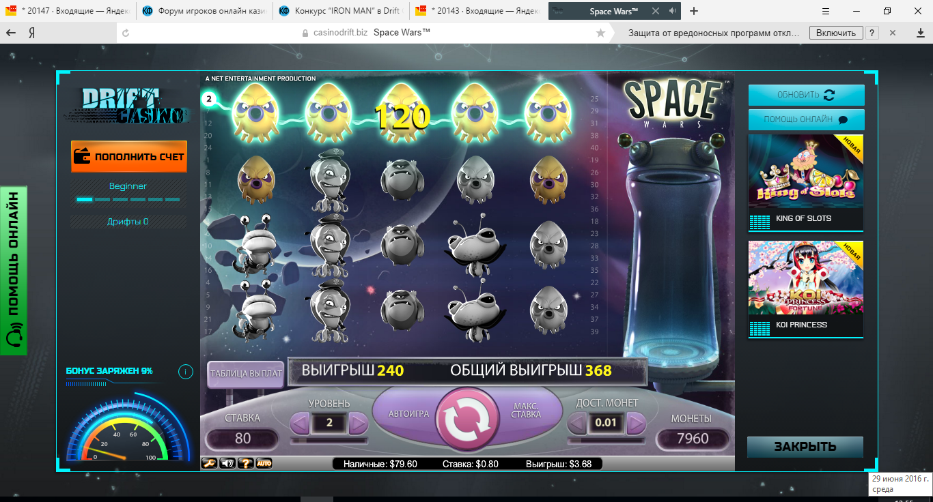Click the KOI PRINCESS caption

point(802,325)
